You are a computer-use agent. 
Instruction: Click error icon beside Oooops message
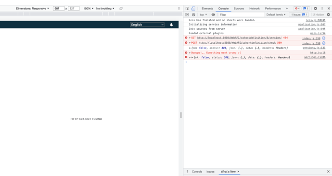[x=186, y=53]
